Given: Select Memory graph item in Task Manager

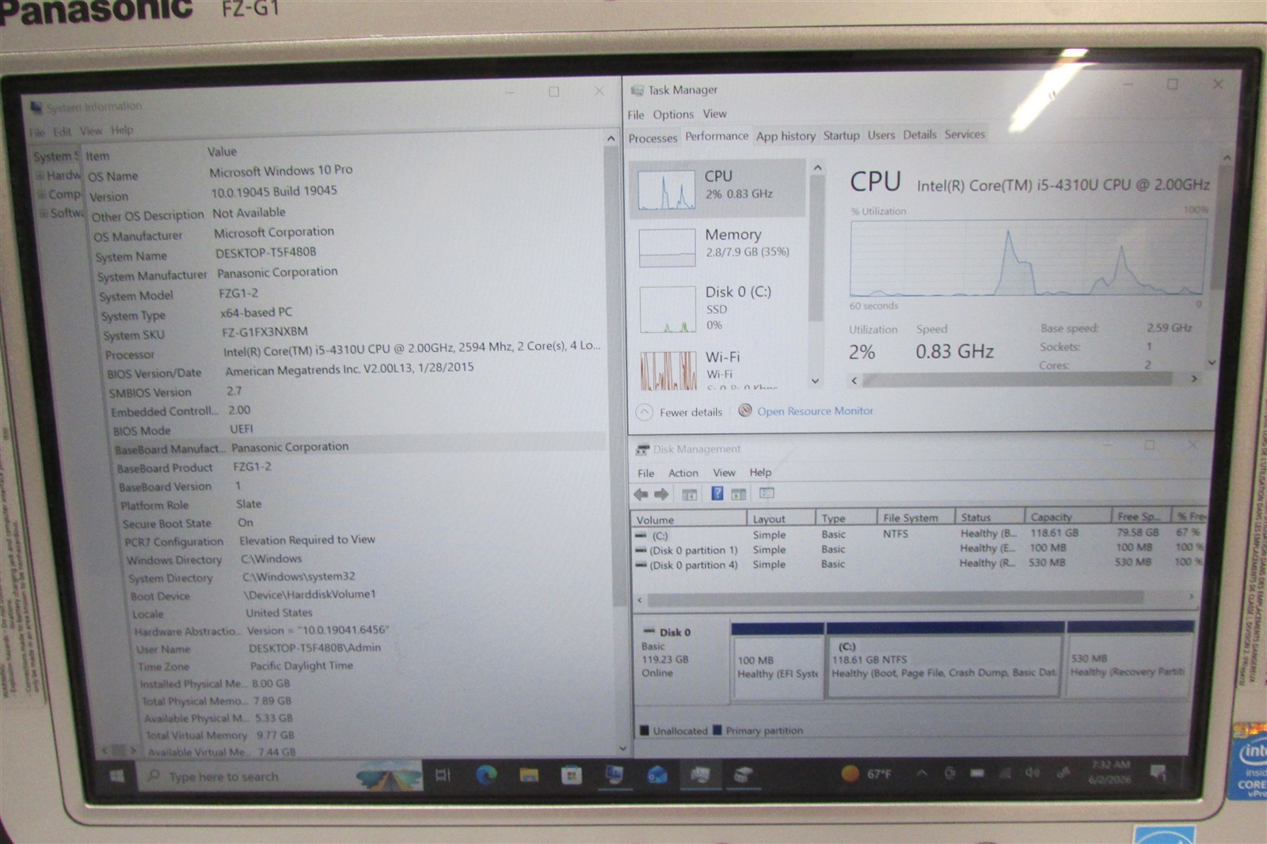Looking at the screenshot, I should tap(719, 245).
